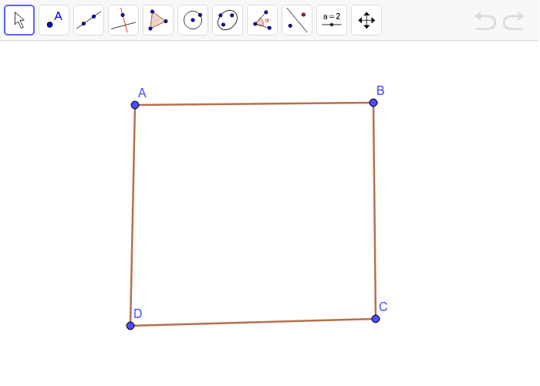Select the Ellipse conic tool
540x386 pixels.
coord(228,20)
